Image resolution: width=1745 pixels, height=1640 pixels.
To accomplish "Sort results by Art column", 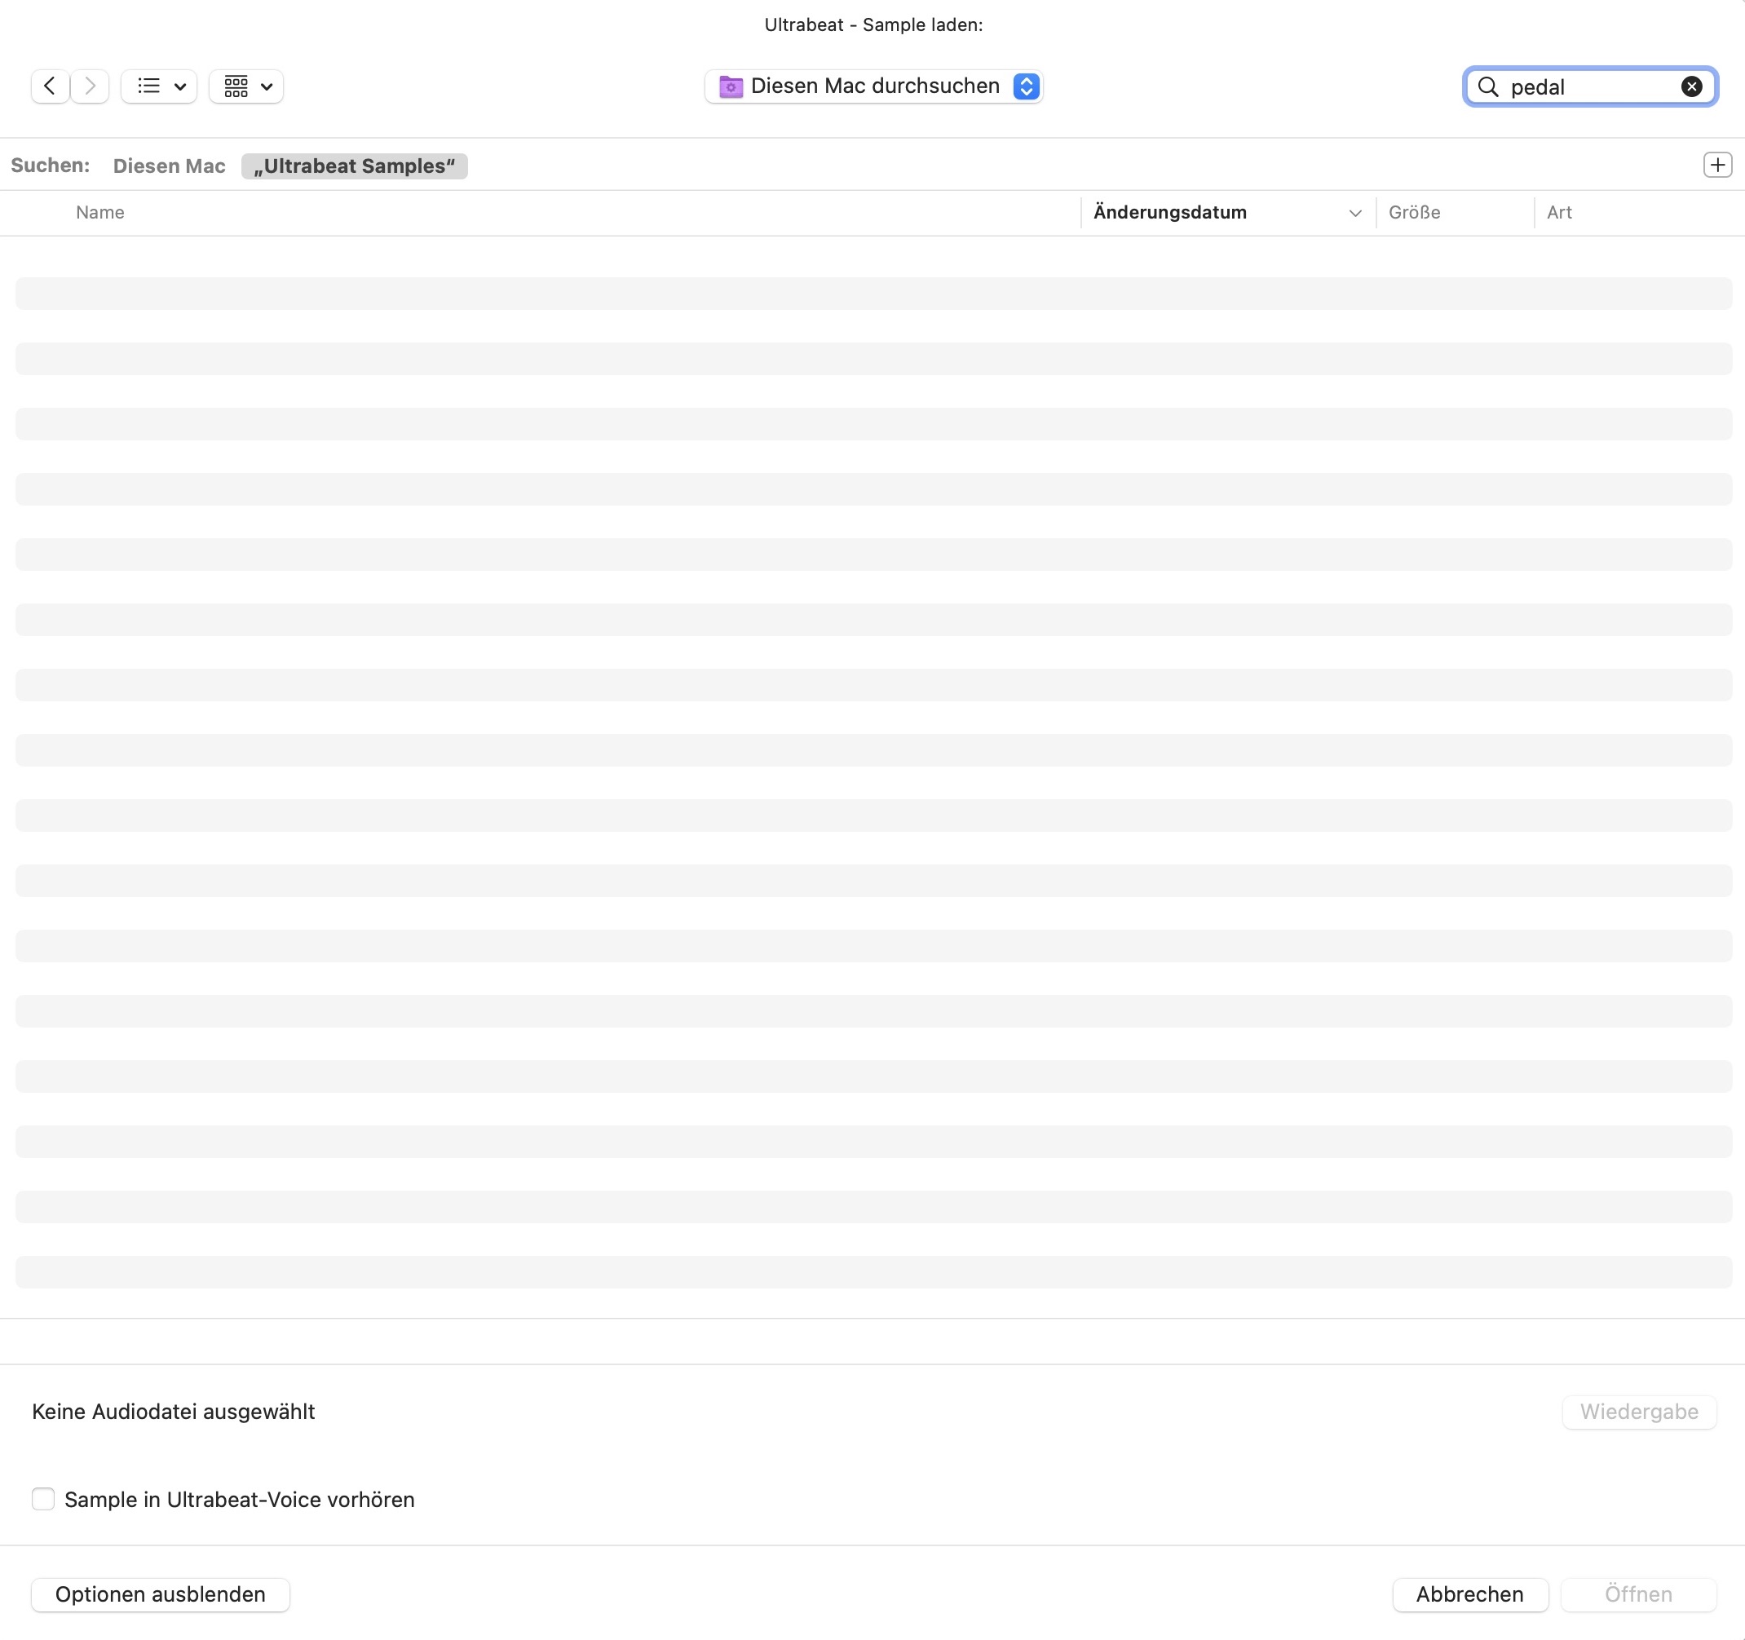I will tap(1559, 213).
